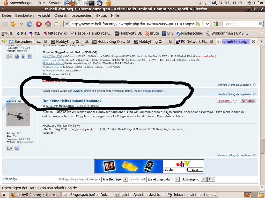Open the history dropdown next to the forward arrow
265x198 pixels.
pyautogui.click(x=22, y=24)
